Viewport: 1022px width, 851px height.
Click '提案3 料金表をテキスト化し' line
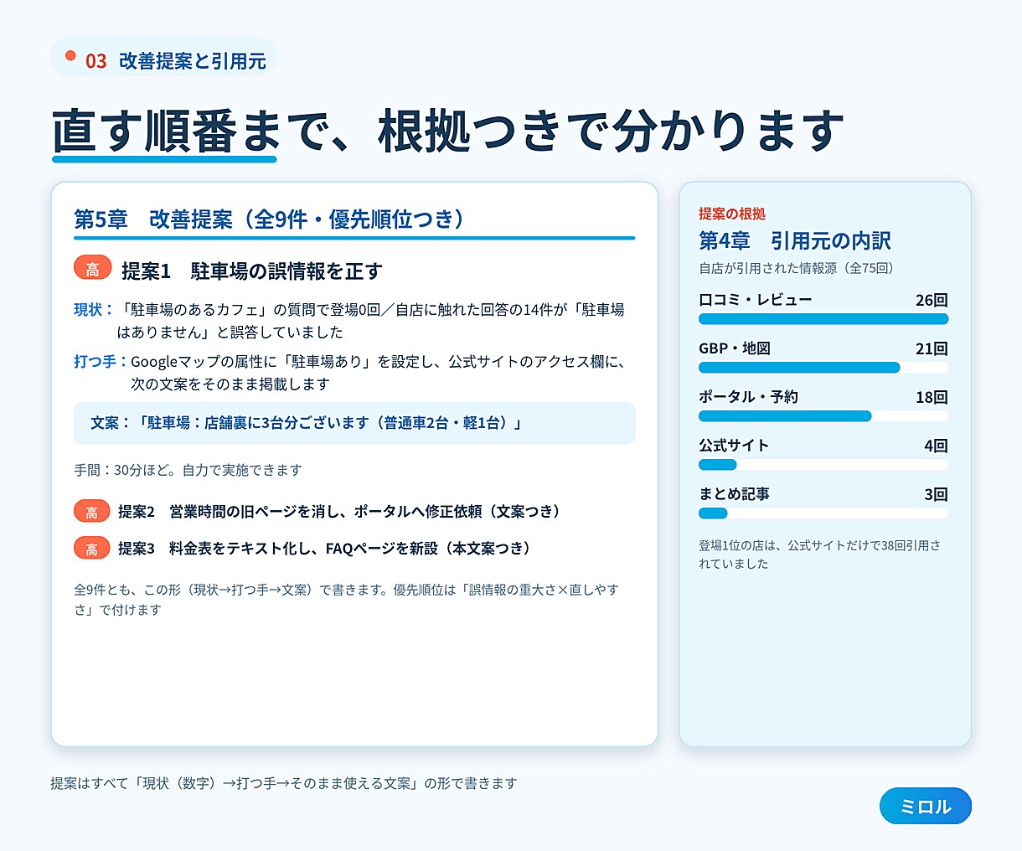(x=324, y=548)
